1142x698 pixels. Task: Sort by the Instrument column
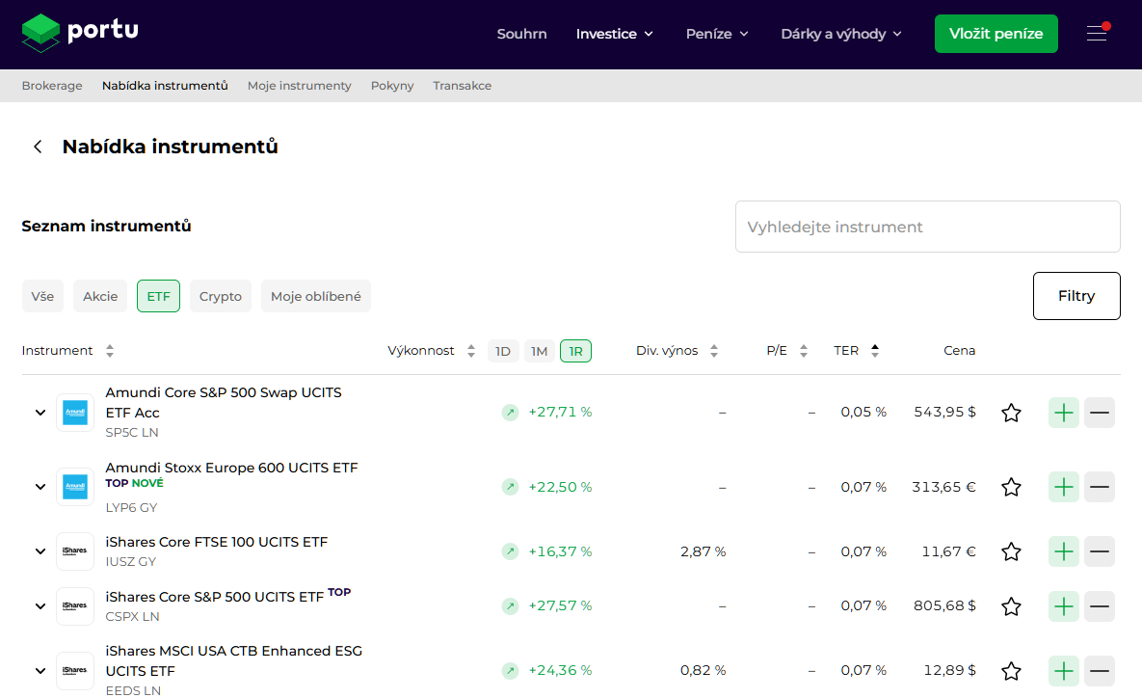(x=67, y=351)
